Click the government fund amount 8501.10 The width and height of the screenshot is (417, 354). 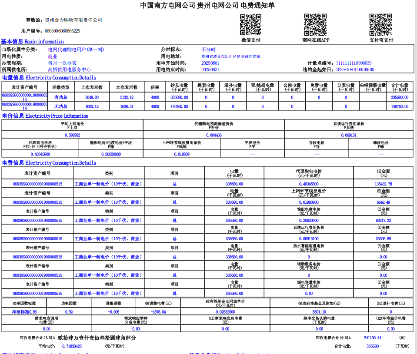click(319, 312)
